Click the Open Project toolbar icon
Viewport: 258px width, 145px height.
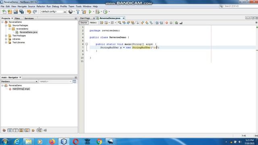pos(16,12)
